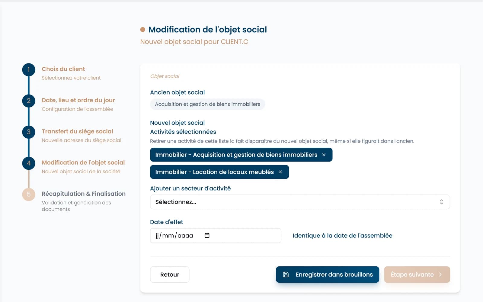Click the 'Nouvel objet social pour CLIENT.C' subtitle
483x302 pixels.
point(194,42)
